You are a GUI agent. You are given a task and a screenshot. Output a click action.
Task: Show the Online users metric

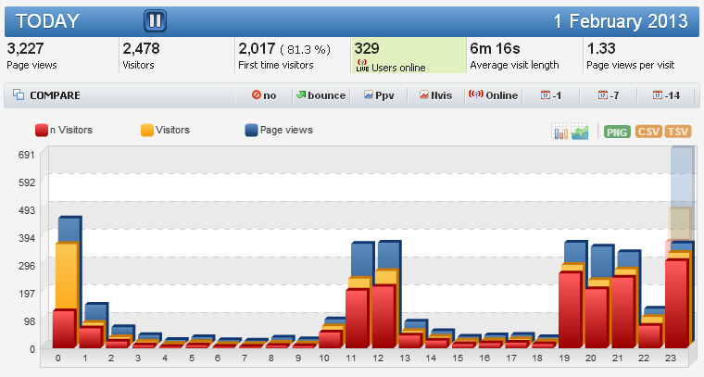(x=493, y=95)
